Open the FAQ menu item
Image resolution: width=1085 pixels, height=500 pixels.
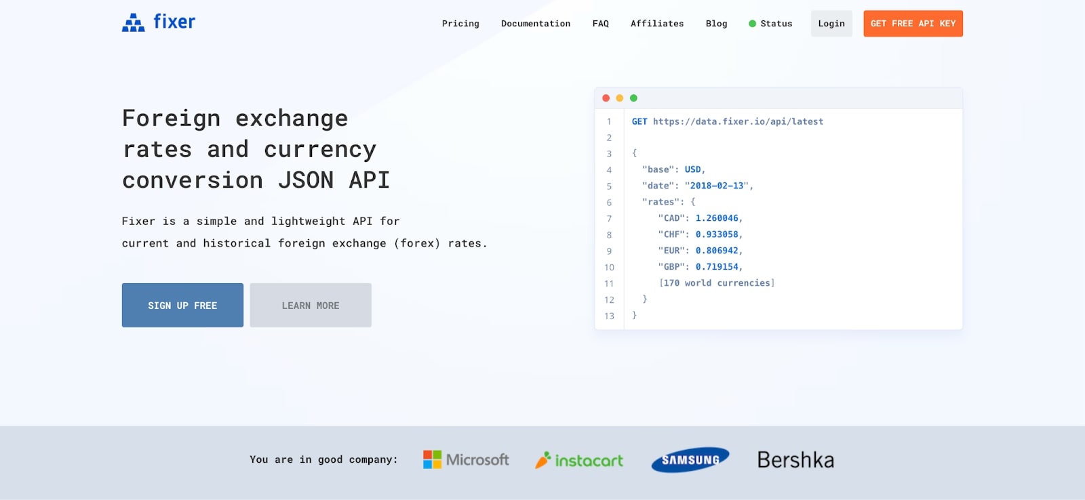tap(601, 24)
